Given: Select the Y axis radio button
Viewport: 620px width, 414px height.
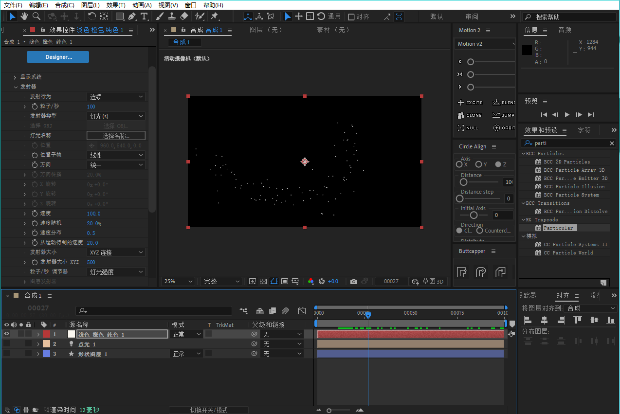Looking at the screenshot, I should coord(478,164).
